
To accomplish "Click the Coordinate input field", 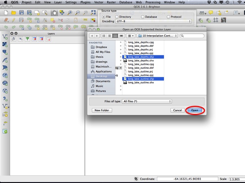I will 187,179.
